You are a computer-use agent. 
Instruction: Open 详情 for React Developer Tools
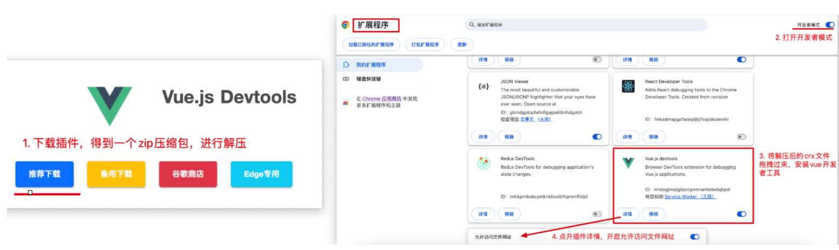pos(627,137)
